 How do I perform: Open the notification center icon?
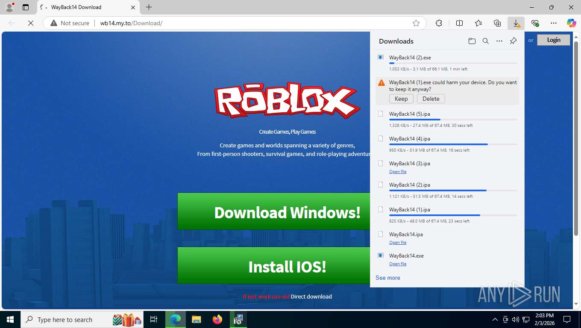tap(567, 319)
